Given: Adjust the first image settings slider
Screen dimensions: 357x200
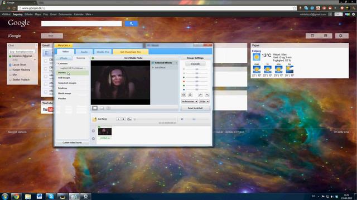Looking at the screenshot, I should (x=197, y=69).
